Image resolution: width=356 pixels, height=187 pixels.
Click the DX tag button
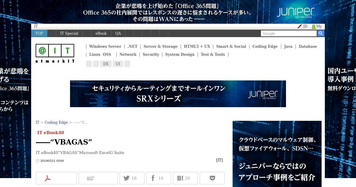tap(106, 64)
